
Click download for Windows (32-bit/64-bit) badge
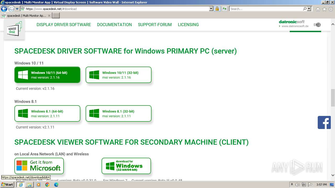pos(126,166)
